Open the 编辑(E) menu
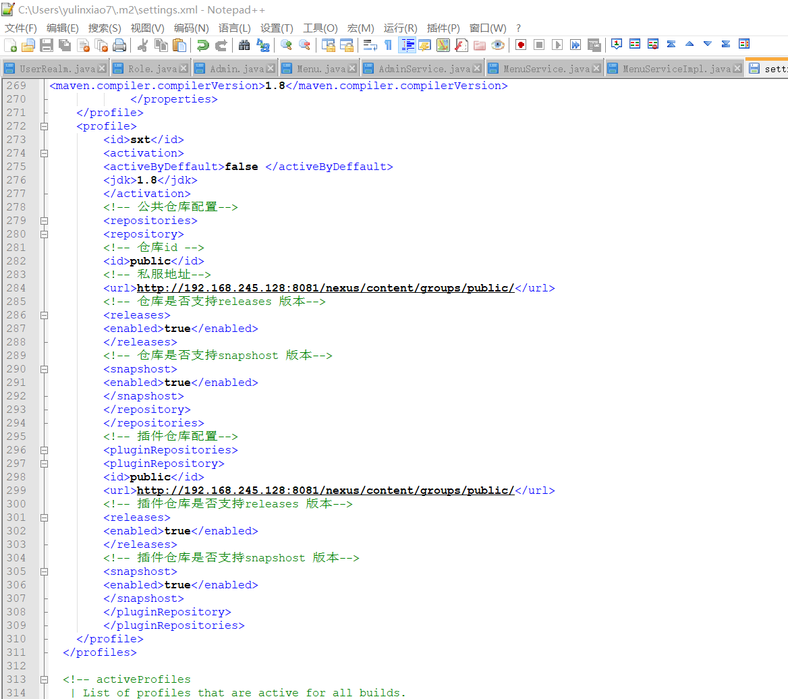Screen dimensions: 788x699 (62, 28)
